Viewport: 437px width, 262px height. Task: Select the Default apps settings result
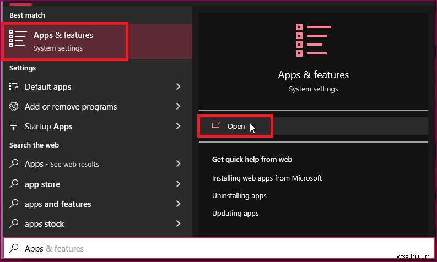(98, 86)
